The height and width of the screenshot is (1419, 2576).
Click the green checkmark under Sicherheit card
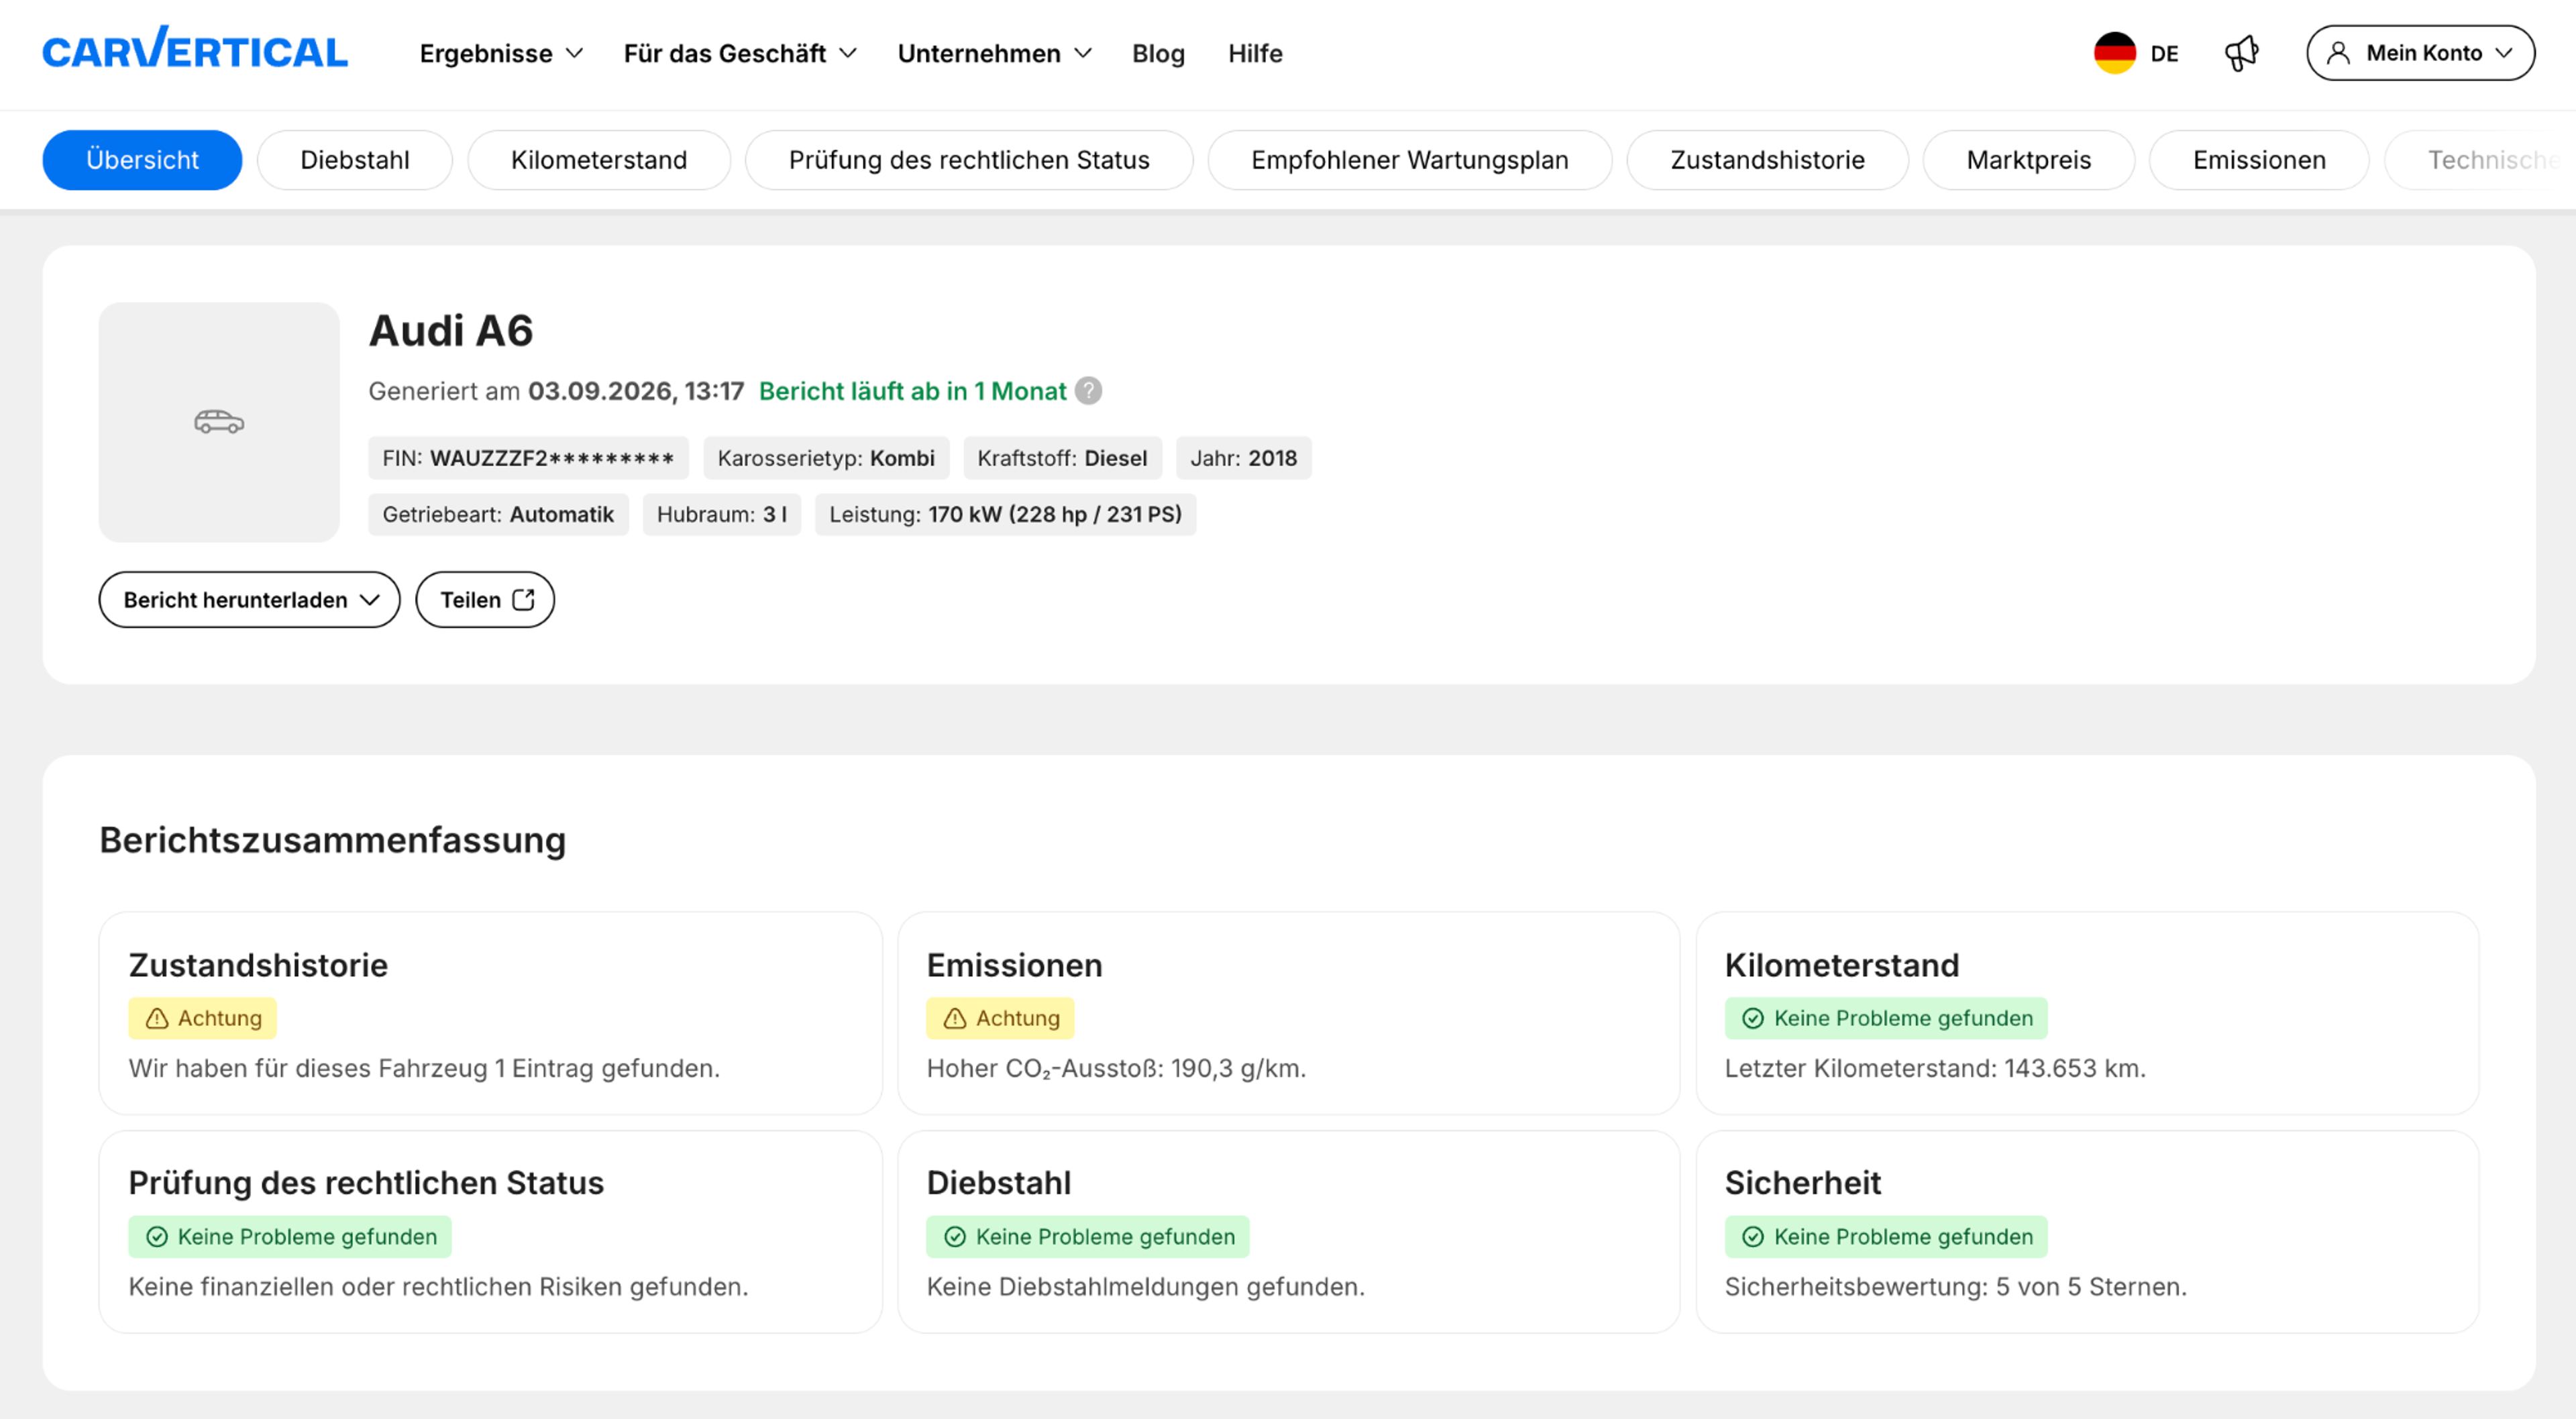[1753, 1237]
